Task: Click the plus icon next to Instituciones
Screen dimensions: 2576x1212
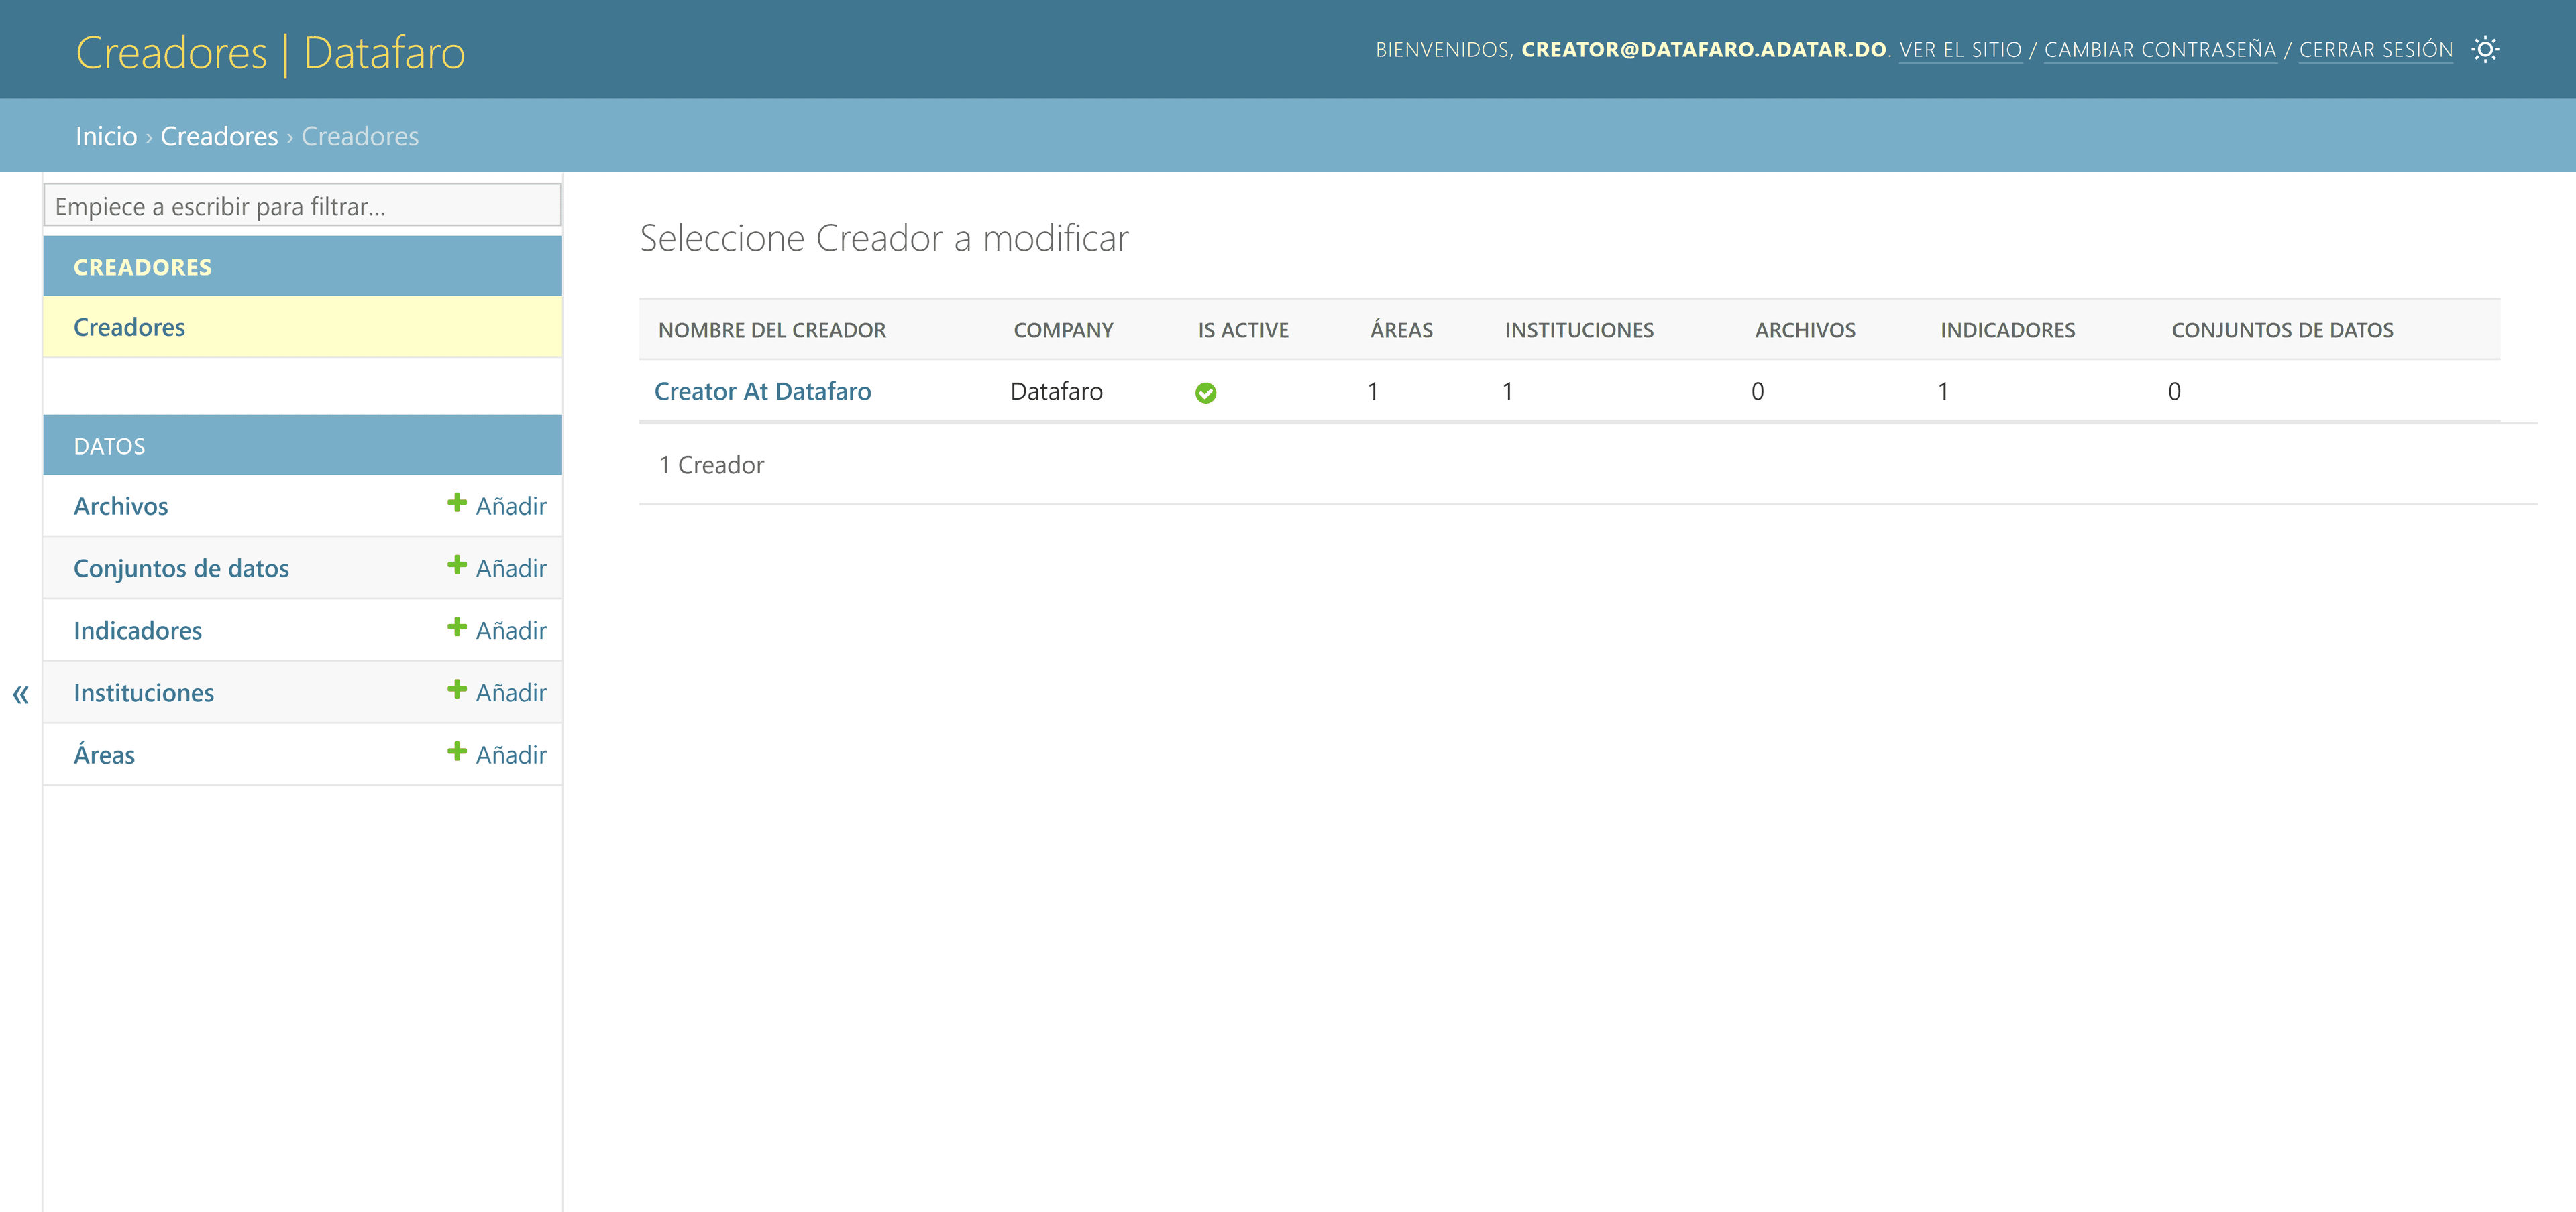Action: click(457, 689)
